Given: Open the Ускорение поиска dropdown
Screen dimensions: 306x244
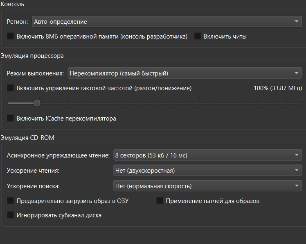Looking at the screenshot, I should click(x=207, y=186).
